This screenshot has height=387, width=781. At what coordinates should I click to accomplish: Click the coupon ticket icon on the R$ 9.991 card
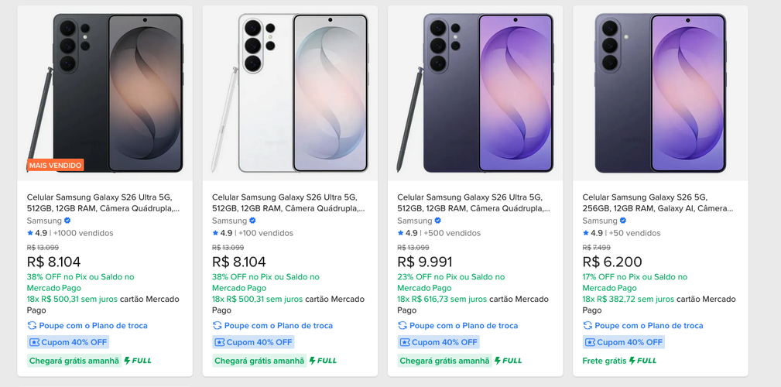point(405,342)
